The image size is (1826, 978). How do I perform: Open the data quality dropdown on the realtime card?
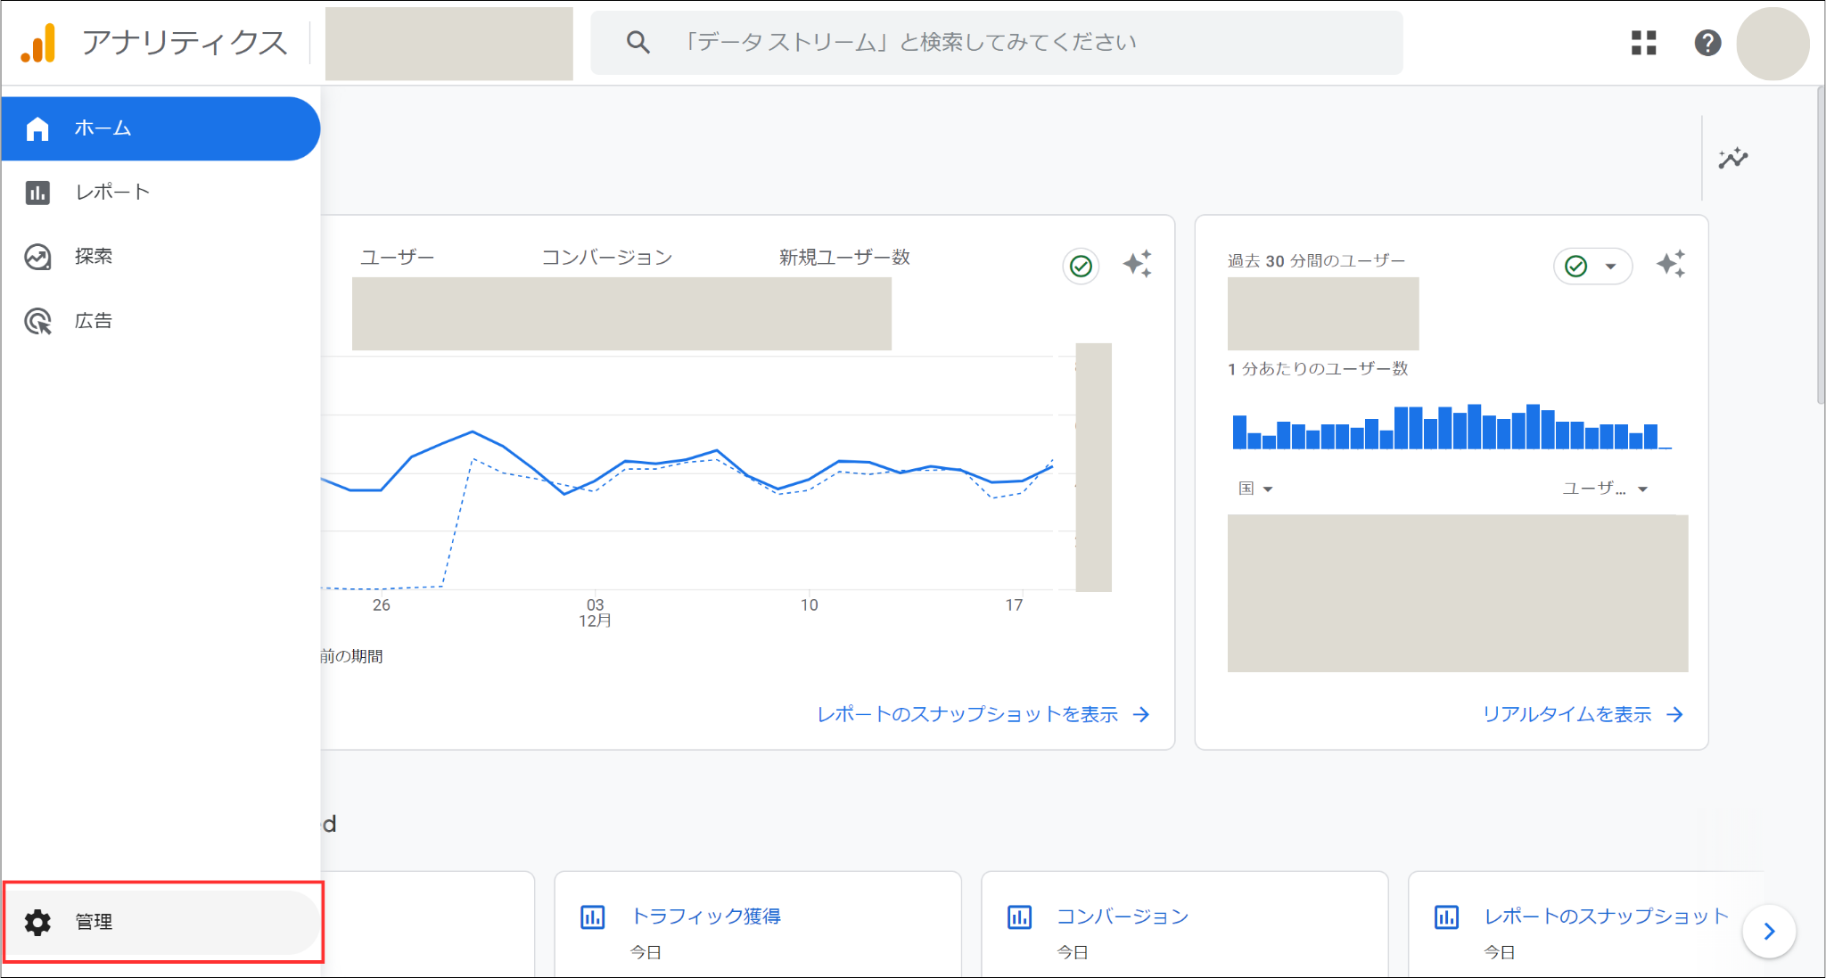coord(1593,266)
